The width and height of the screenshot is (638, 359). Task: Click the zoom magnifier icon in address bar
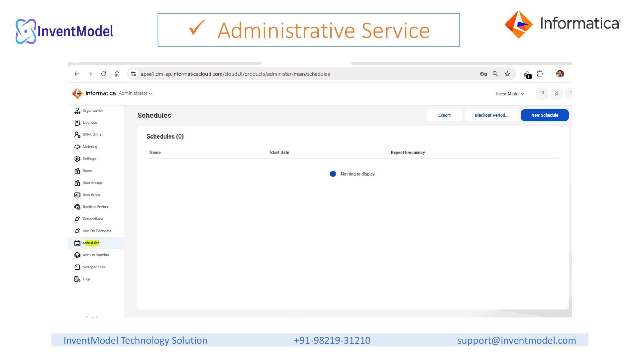[x=495, y=74]
